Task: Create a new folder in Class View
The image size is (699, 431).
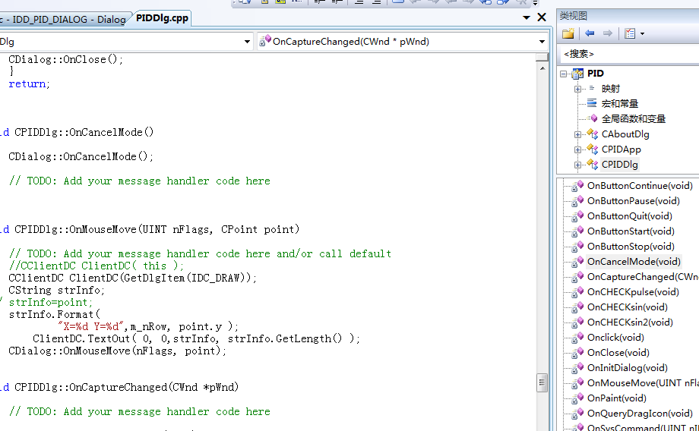Action: pos(568,33)
